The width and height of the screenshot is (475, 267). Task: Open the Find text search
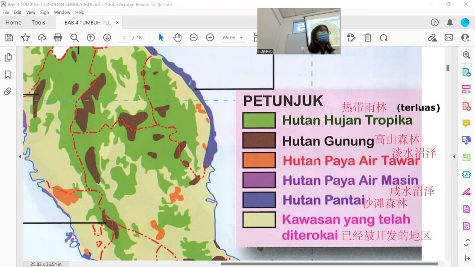pyautogui.click(x=75, y=37)
